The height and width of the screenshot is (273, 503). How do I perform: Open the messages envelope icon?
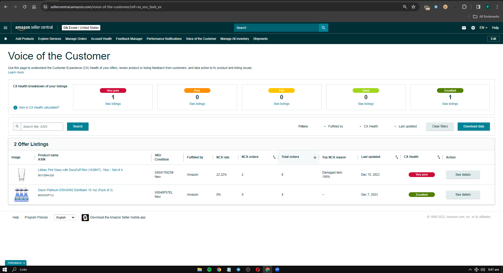coord(464,28)
